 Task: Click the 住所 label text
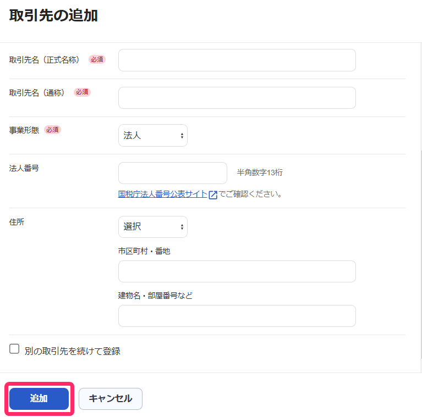click(17, 222)
